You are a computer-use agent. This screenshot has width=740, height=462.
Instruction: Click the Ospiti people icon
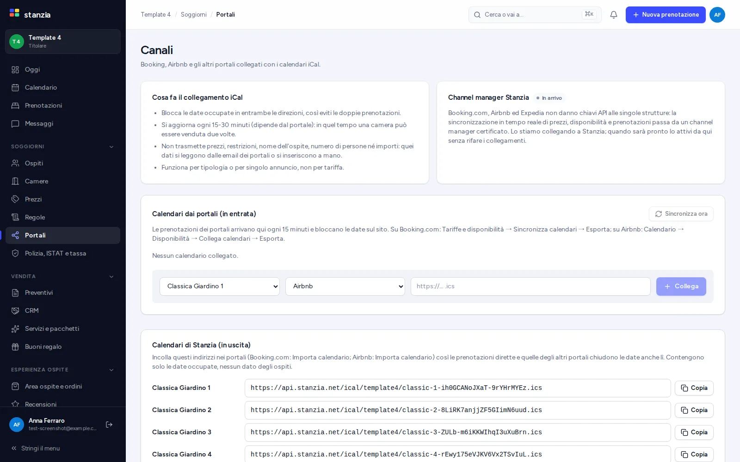[15, 164]
